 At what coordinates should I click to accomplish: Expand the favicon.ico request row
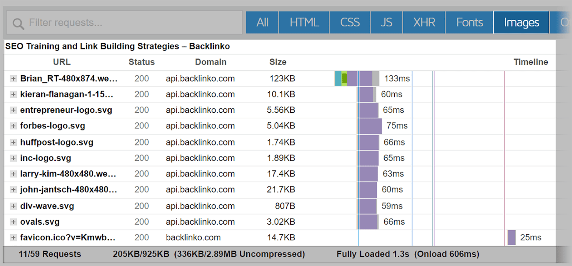coord(13,237)
